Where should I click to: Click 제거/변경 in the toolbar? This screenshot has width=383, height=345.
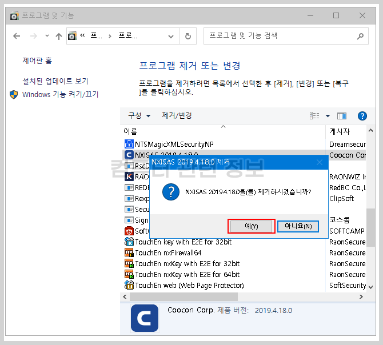177,115
